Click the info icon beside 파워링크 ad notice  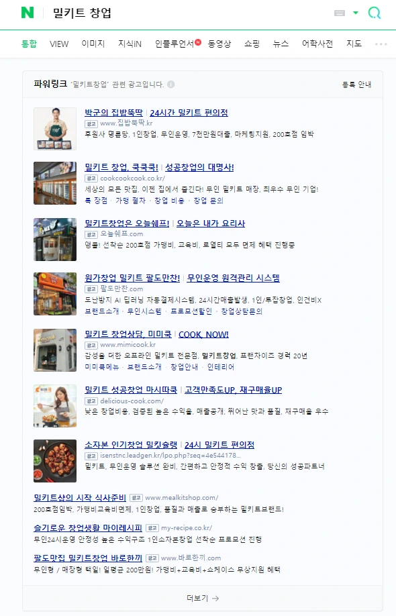click(x=171, y=85)
